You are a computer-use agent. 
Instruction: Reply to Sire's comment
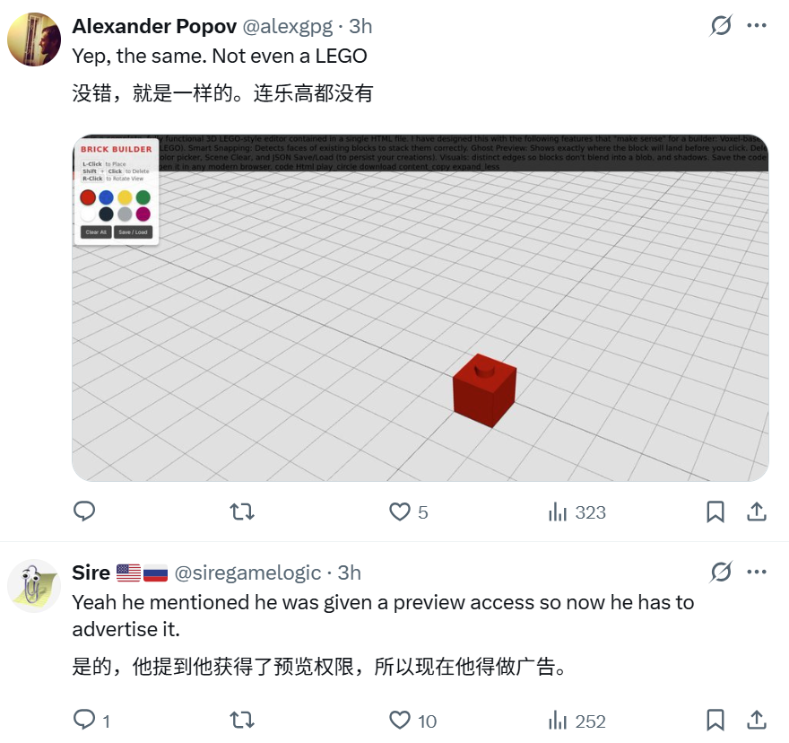(x=91, y=721)
